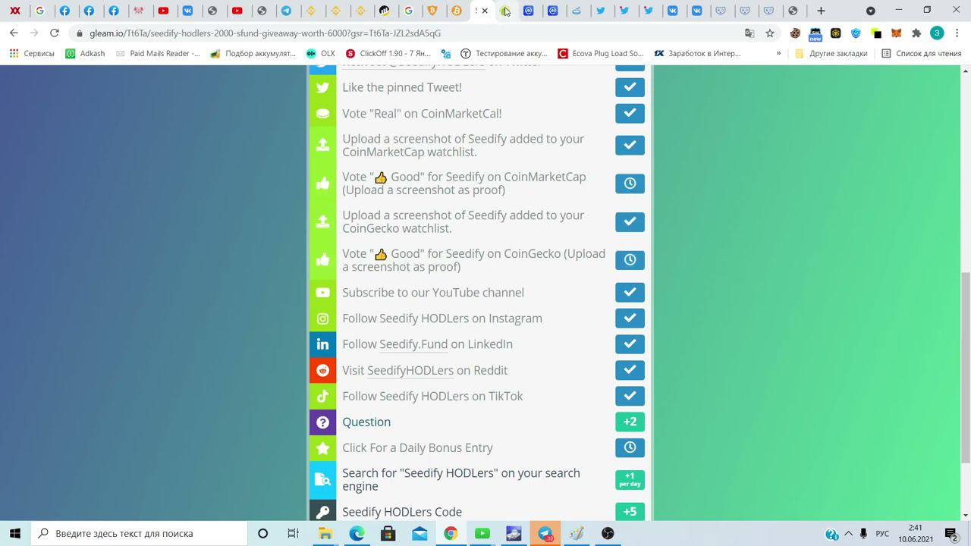This screenshot has height=546, width=971.
Task: Open the MetaMask fox extension
Action: [x=896, y=33]
